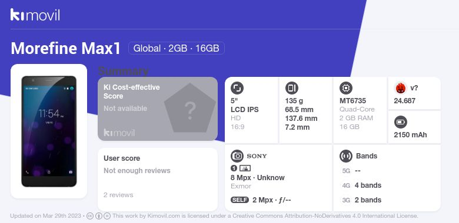Click the 16:9 aspect ratio text
Image resolution: width=459 pixels, height=223 pixels.
tap(237, 127)
